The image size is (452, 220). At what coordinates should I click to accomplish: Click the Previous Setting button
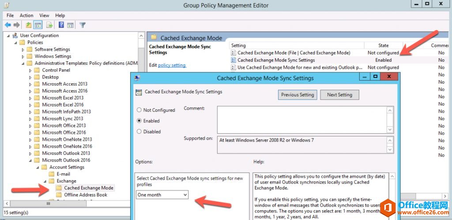click(x=298, y=95)
